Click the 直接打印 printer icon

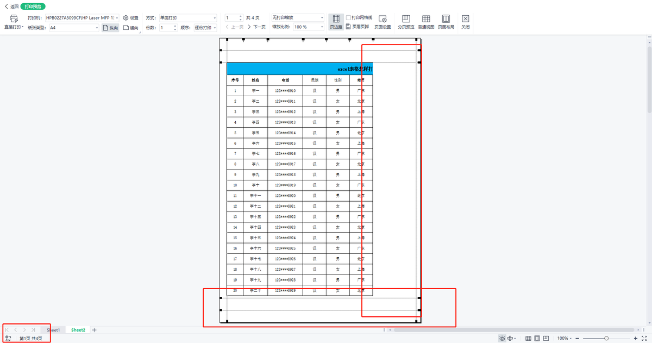click(x=14, y=18)
